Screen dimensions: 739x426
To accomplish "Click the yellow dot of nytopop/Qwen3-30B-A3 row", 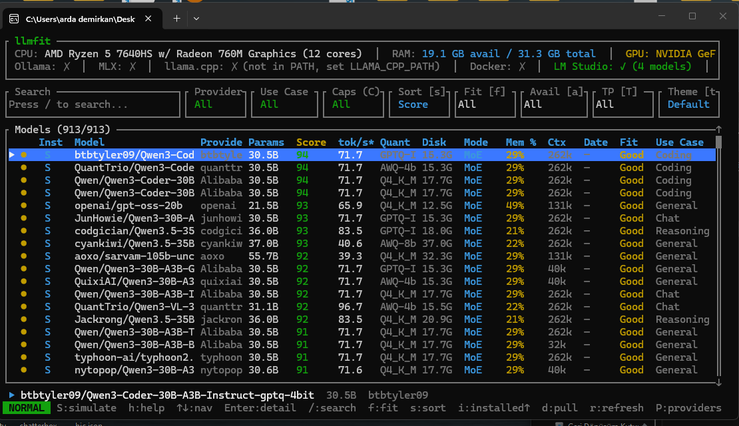I will point(23,370).
